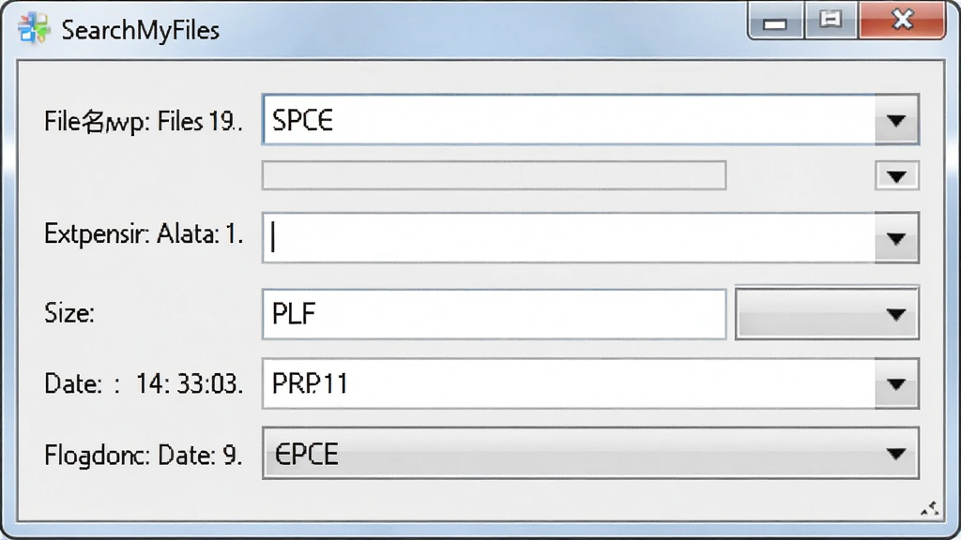961x540 pixels.
Task: Open dropdown arrow of the SPCE field
Action: click(896, 120)
